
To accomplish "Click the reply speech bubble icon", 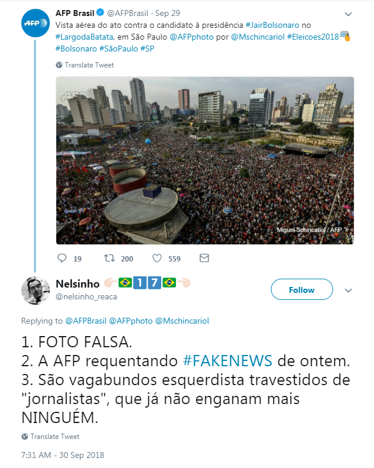I will (62, 258).
